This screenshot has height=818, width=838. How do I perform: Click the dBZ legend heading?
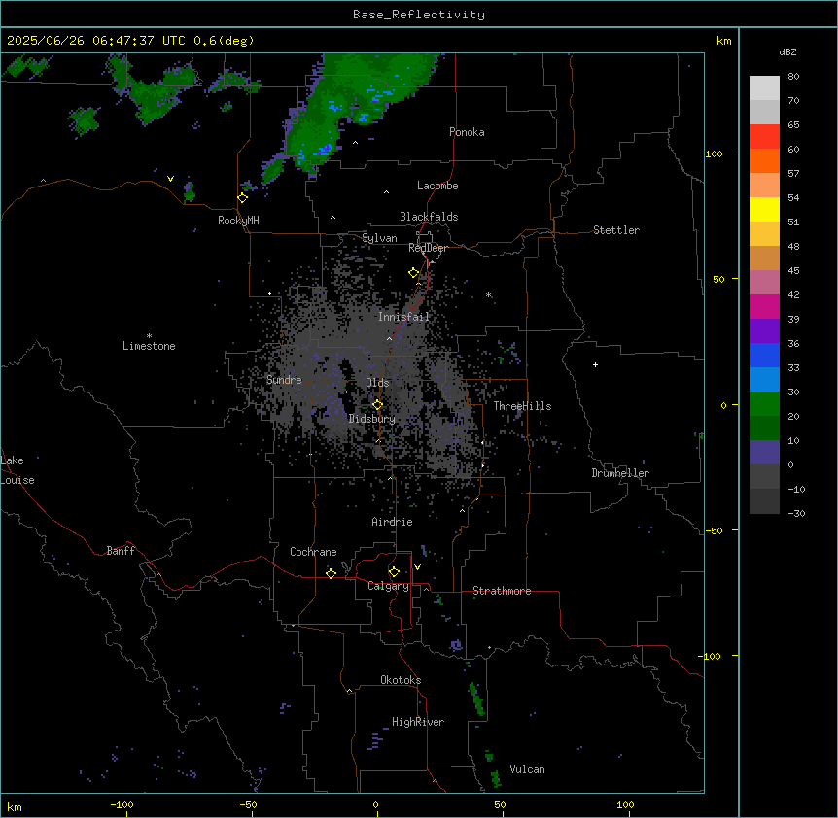pyautogui.click(x=787, y=51)
